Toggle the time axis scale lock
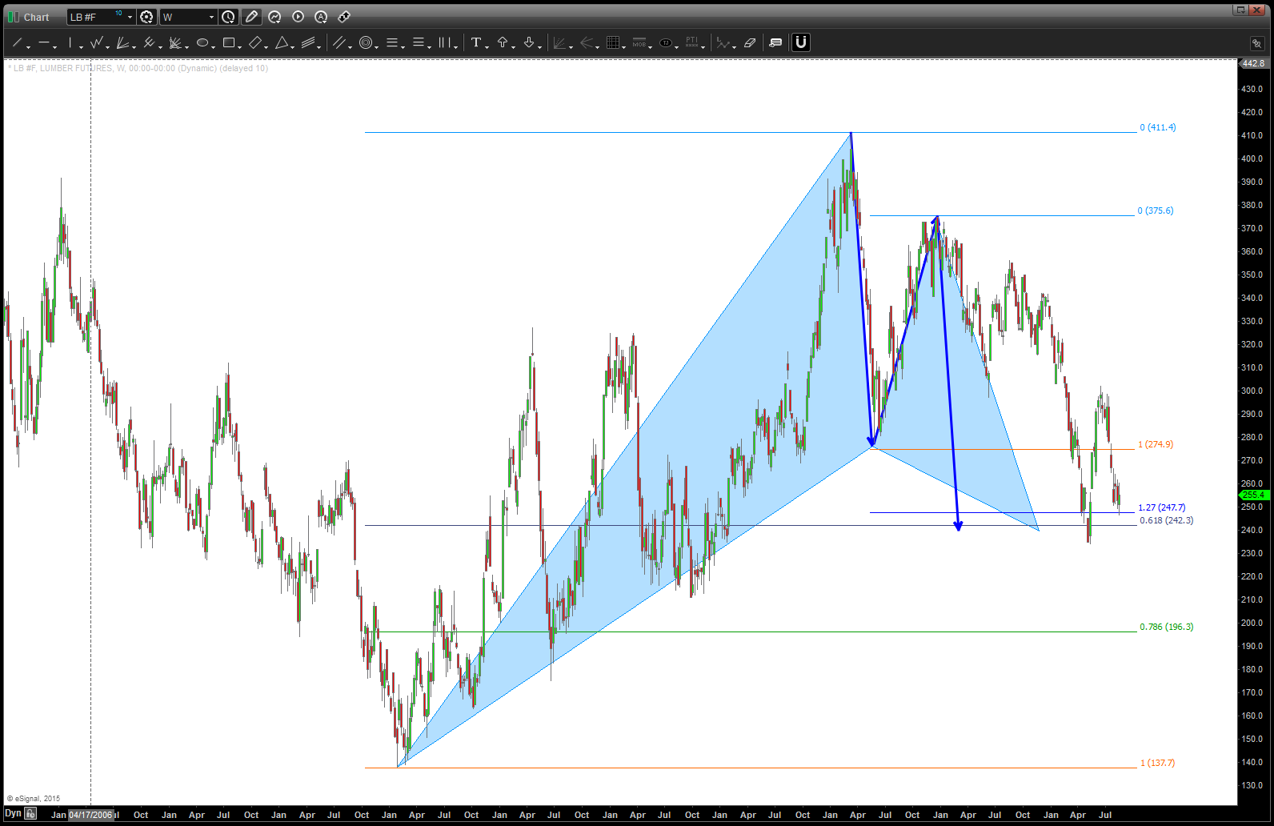 pos(30,814)
